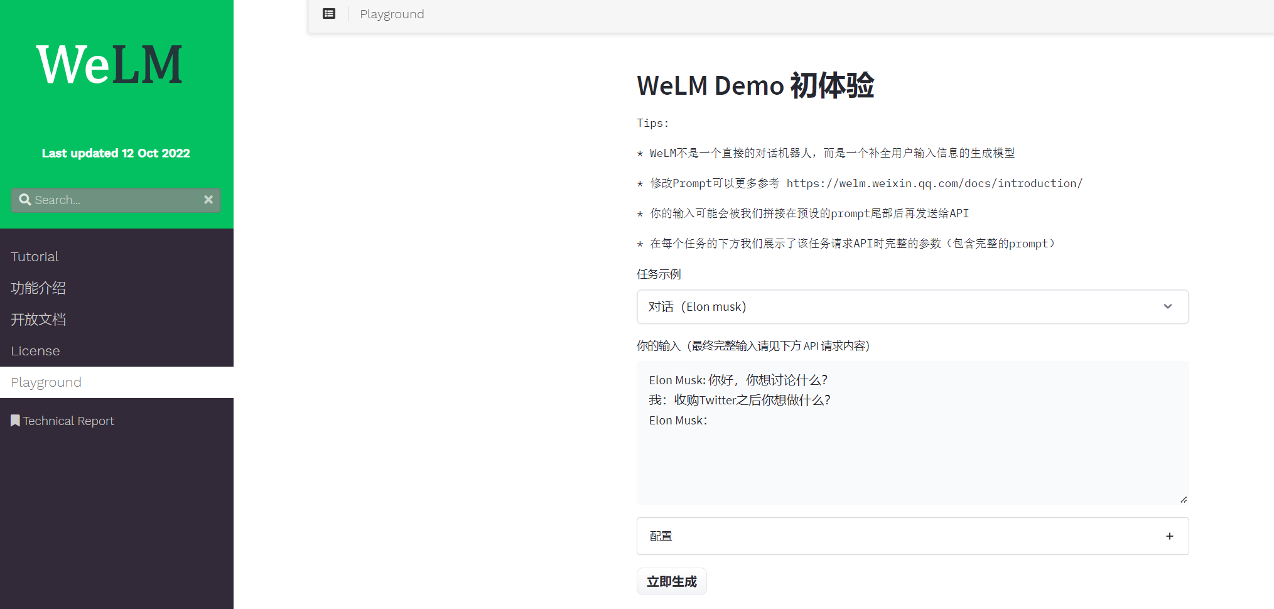Click the WeLM logo

(x=109, y=65)
